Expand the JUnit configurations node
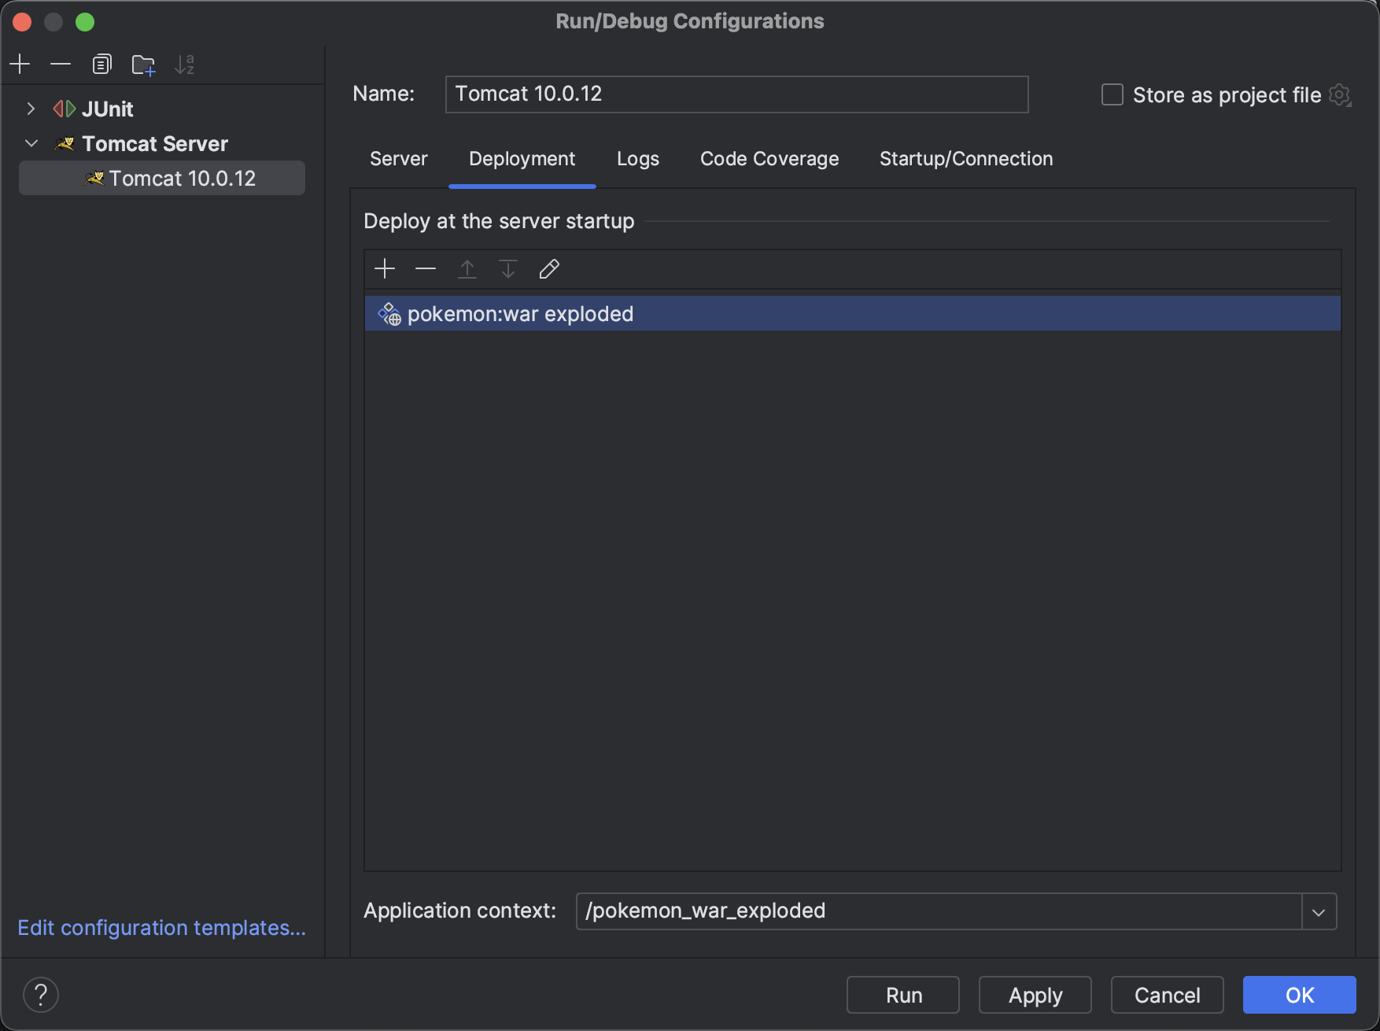 coord(31,109)
